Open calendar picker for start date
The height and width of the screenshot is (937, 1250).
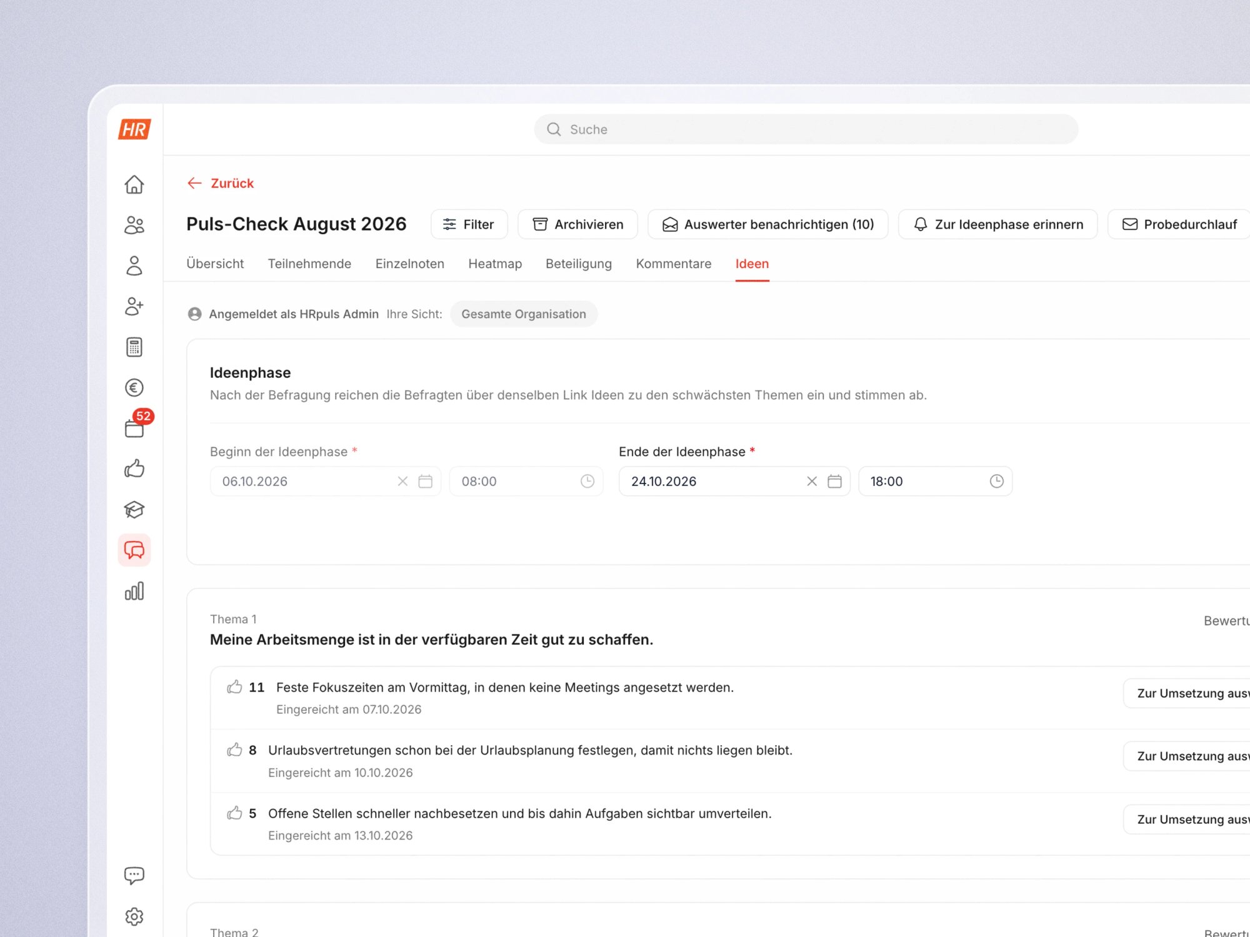point(425,481)
